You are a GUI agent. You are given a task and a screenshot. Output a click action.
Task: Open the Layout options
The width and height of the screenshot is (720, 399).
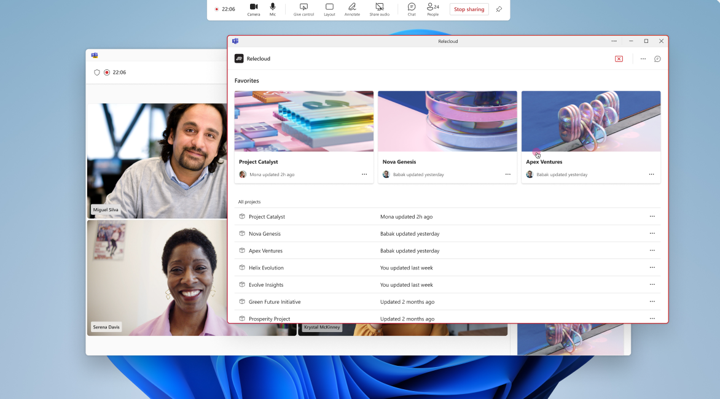(x=329, y=9)
